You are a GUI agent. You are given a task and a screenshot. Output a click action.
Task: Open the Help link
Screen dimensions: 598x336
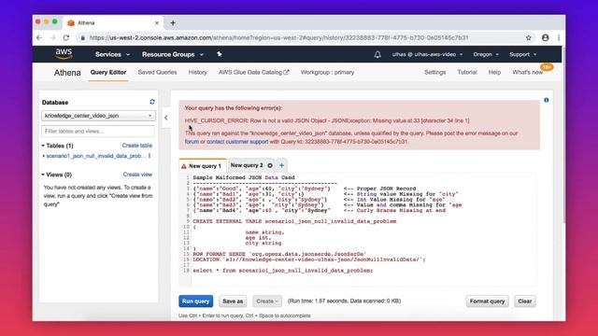point(494,73)
